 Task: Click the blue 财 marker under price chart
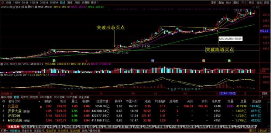[x=153, y=61]
